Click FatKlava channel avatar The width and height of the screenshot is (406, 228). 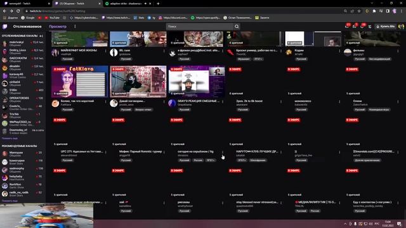(55, 103)
